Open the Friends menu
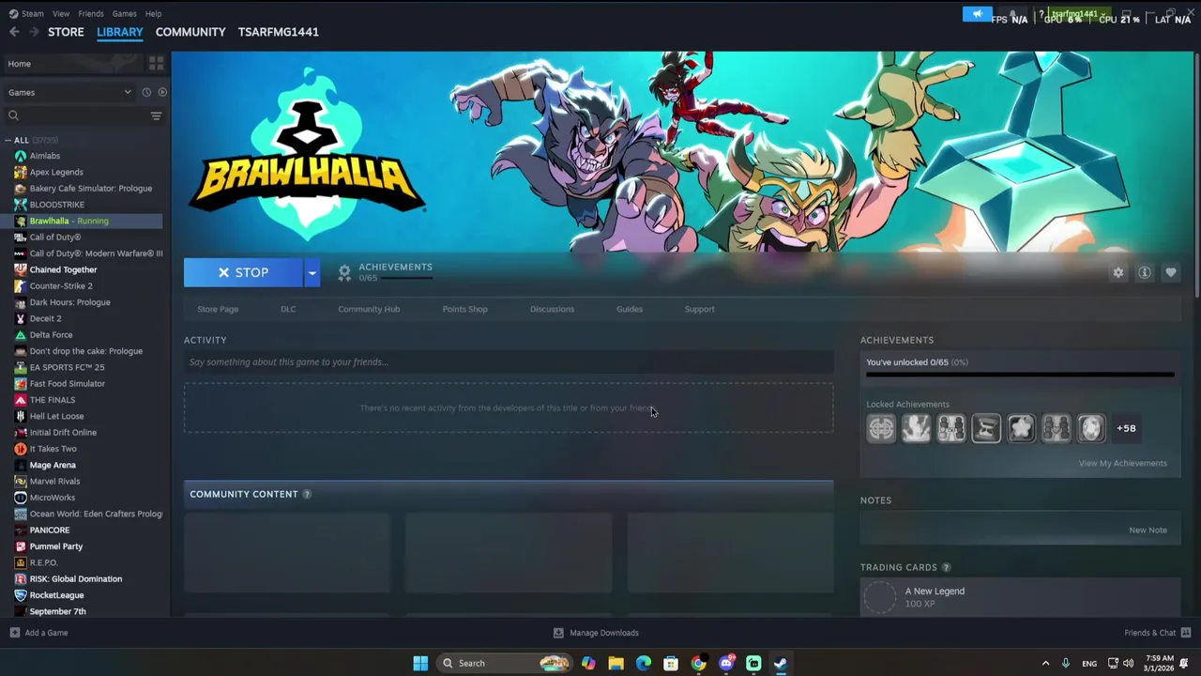1201x676 pixels. [91, 14]
